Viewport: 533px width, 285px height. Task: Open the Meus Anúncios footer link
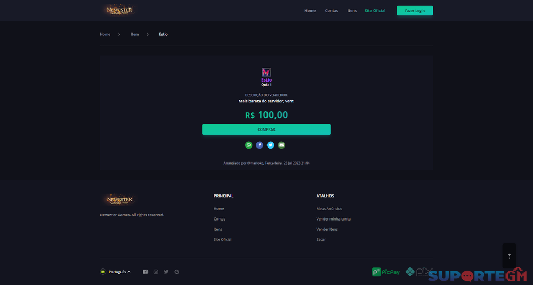click(329, 209)
